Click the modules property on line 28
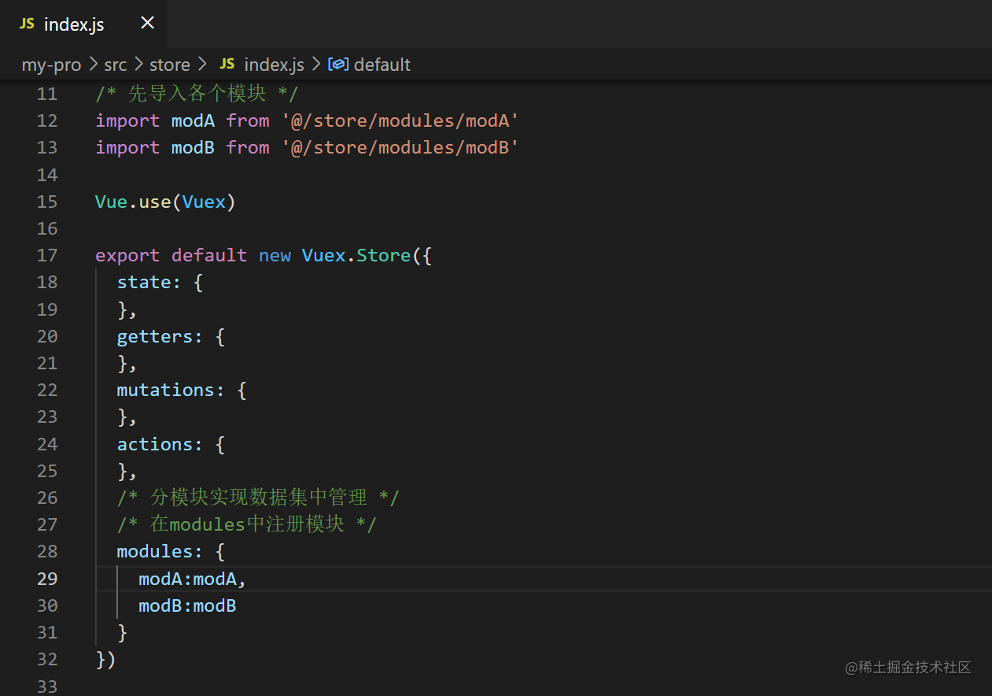The width and height of the screenshot is (992, 696). click(154, 551)
